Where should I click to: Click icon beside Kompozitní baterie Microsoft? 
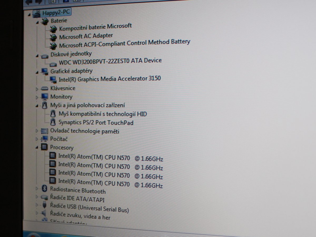pyautogui.click(x=53, y=29)
